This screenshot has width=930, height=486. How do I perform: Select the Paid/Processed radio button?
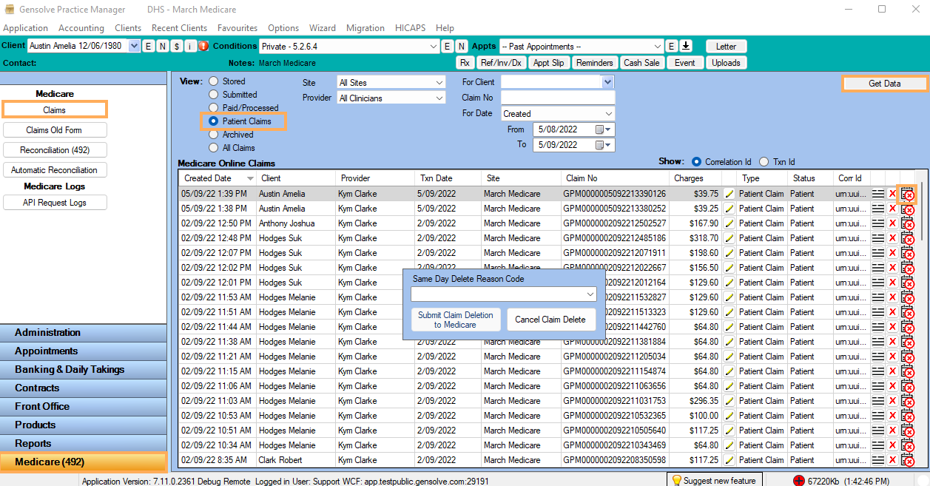pos(214,108)
